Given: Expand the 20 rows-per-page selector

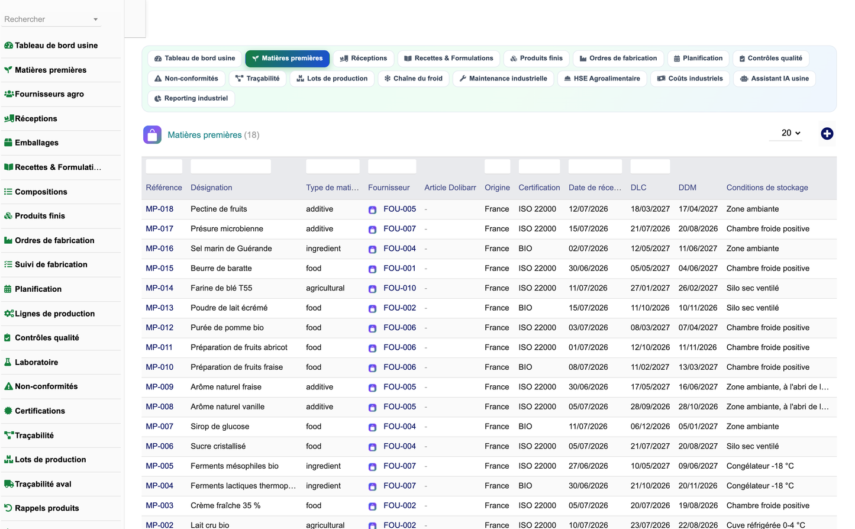Looking at the screenshot, I should click(791, 133).
